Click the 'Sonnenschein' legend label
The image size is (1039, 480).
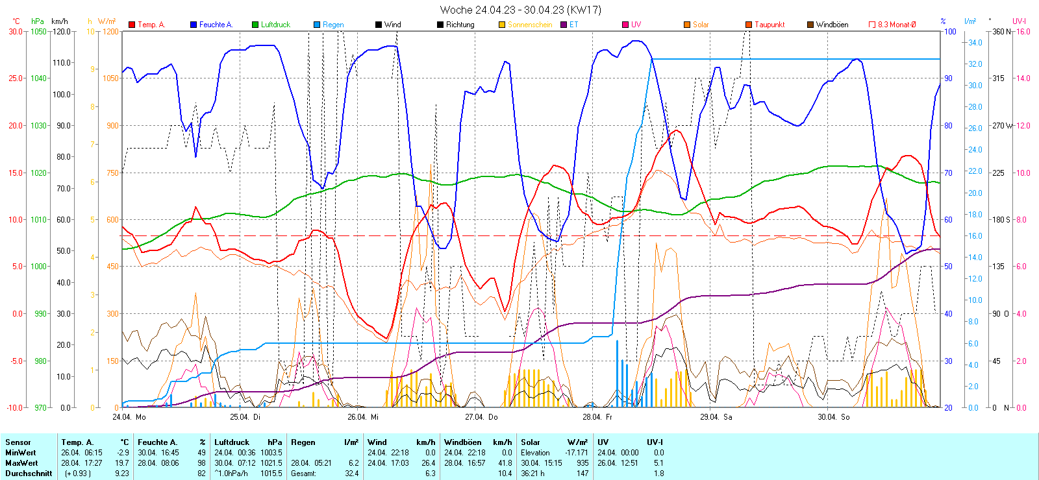530,25
